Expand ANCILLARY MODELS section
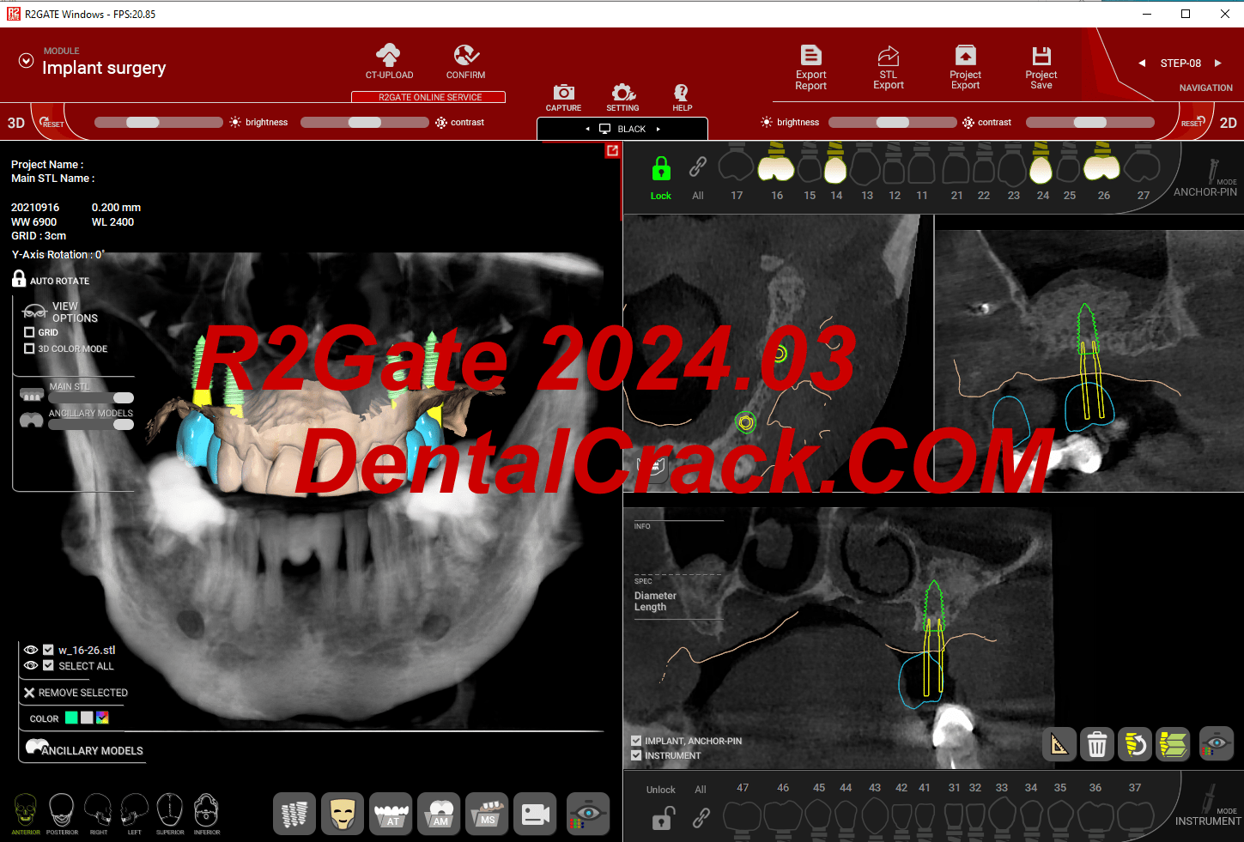This screenshot has width=1244, height=842. (84, 749)
